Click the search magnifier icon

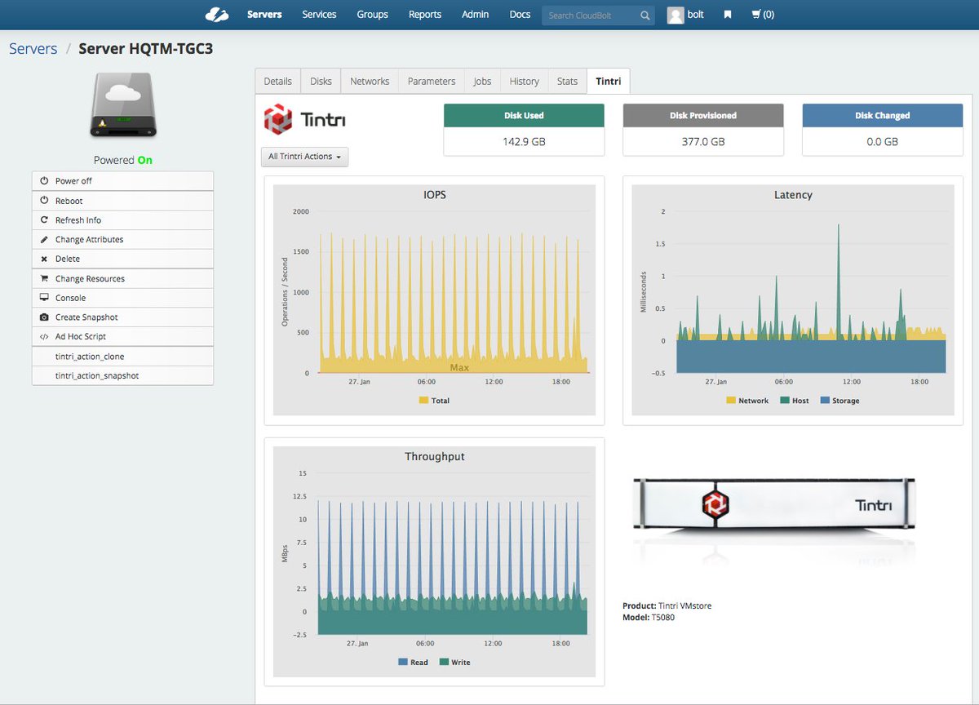[x=645, y=15]
